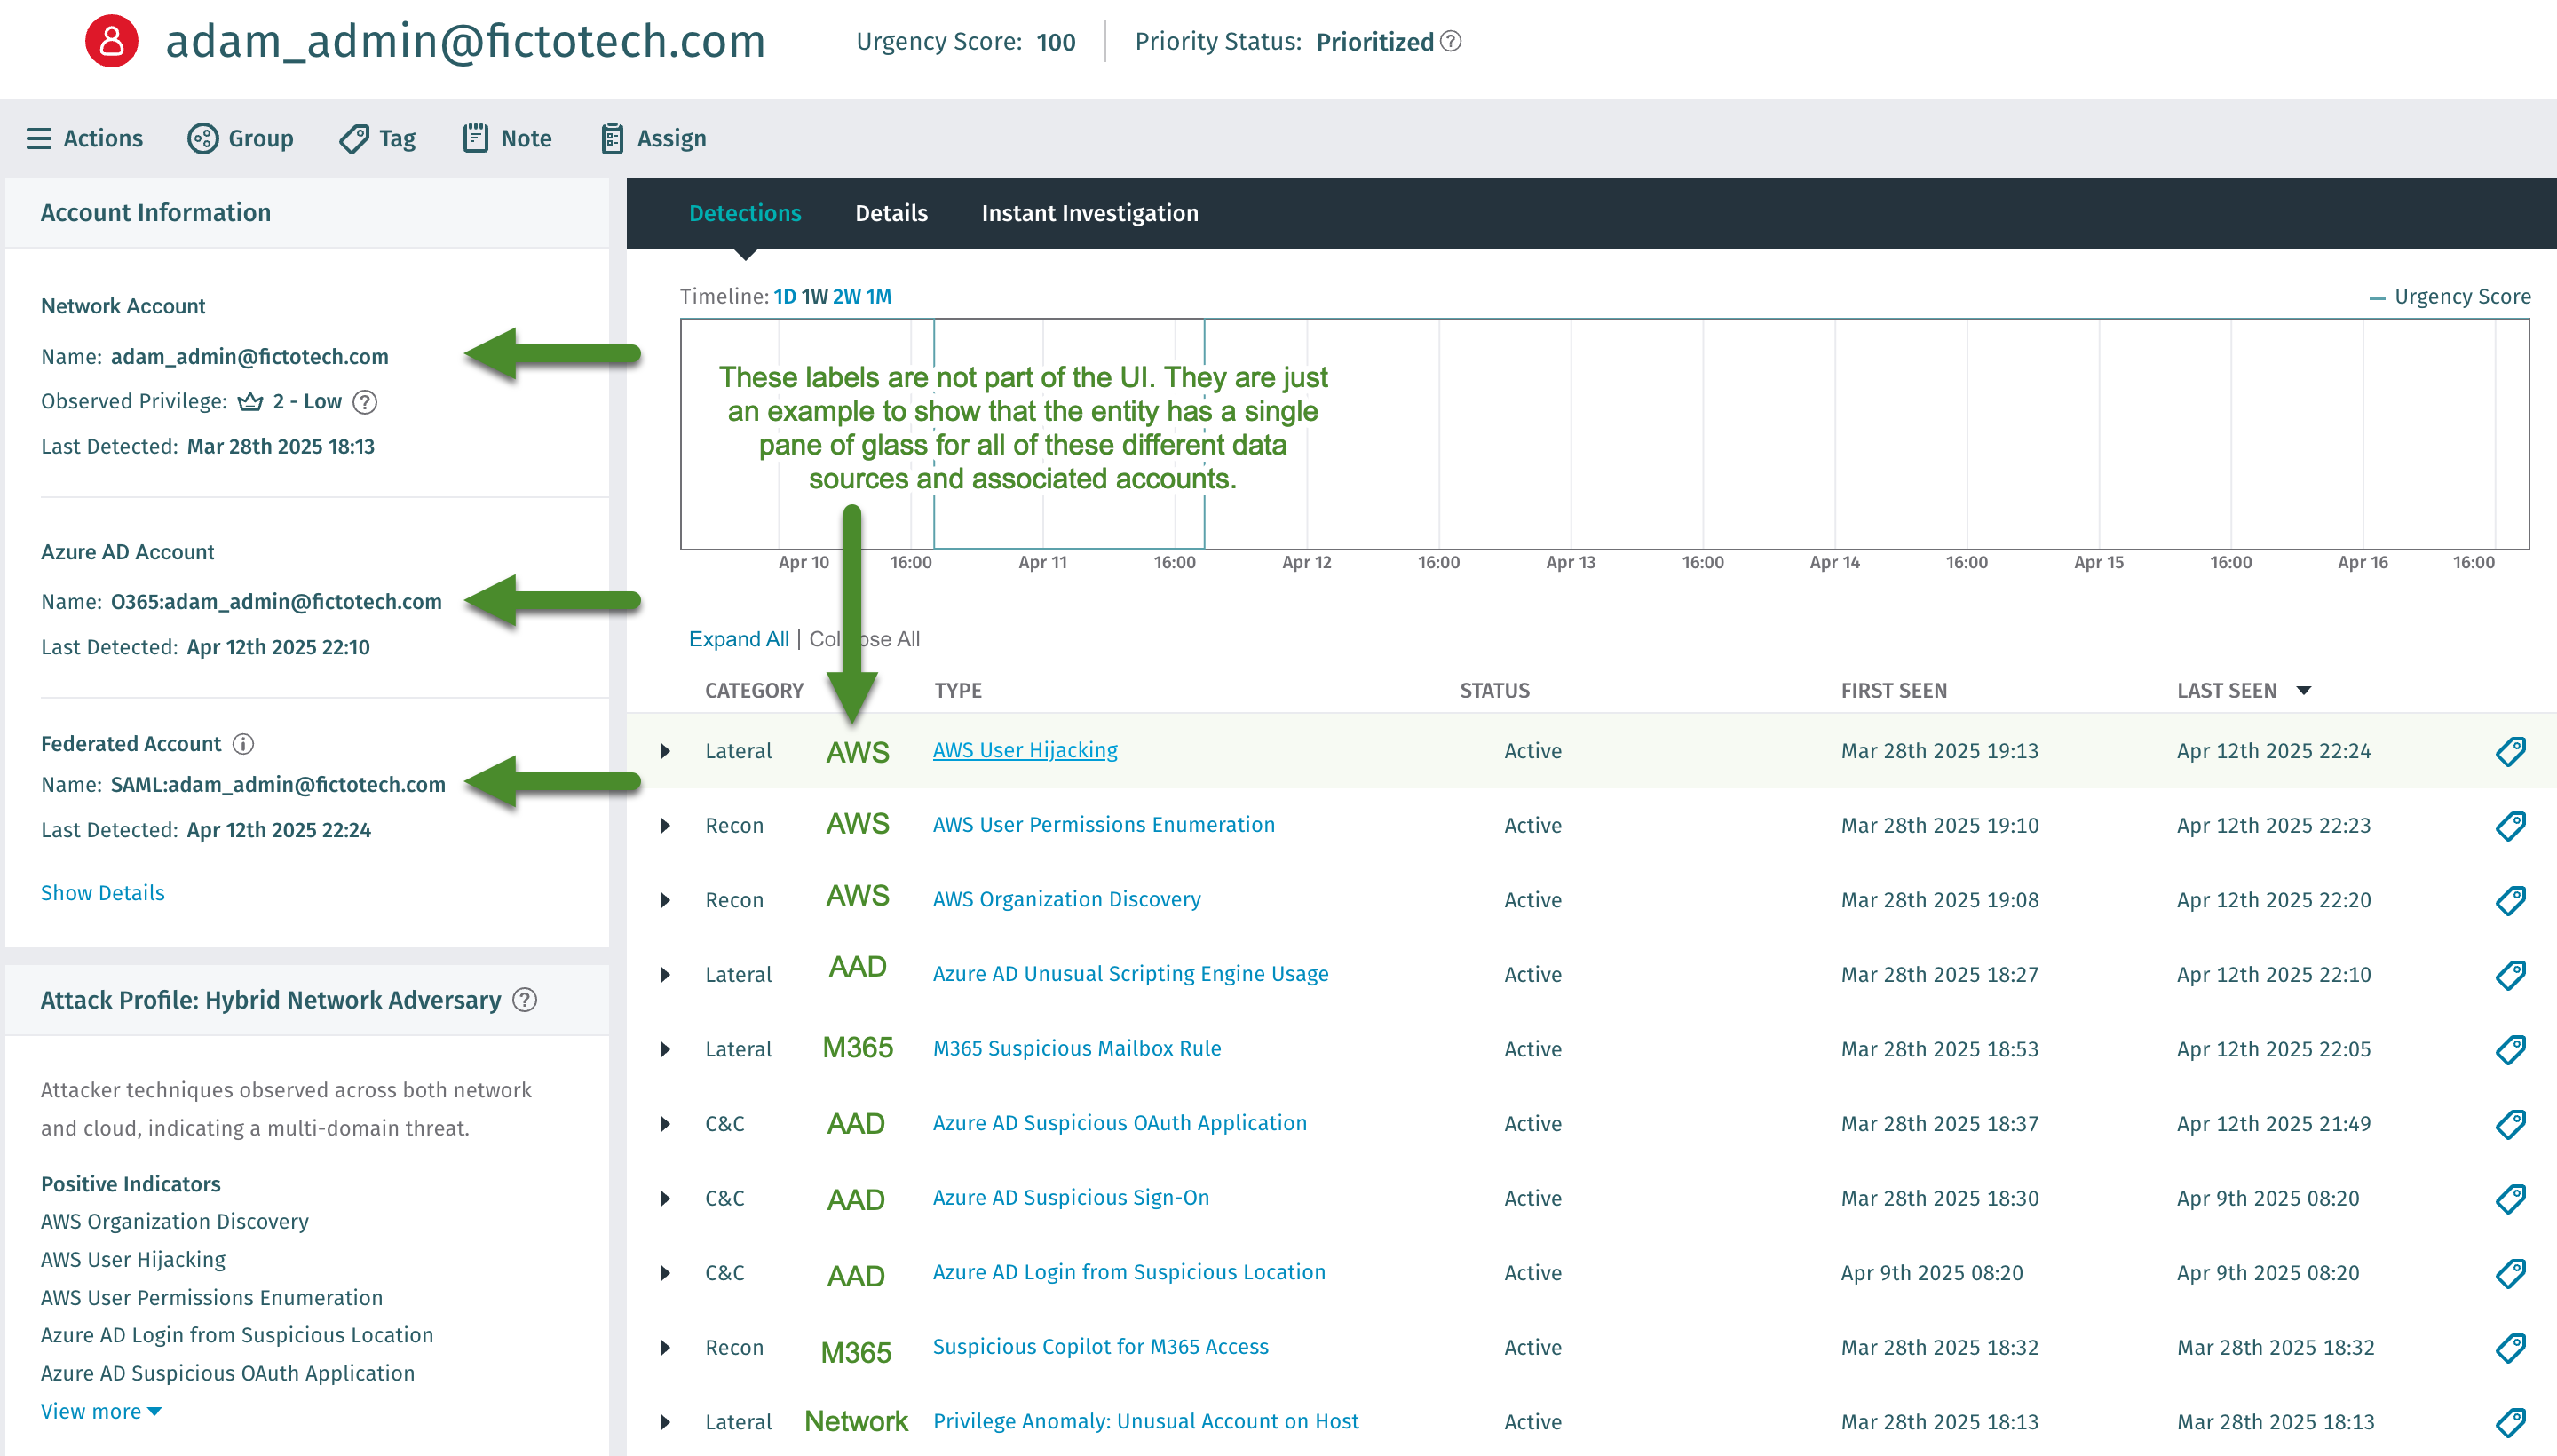Expand View more under Positive Indicators
The width and height of the screenshot is (2557, 1456).
101,1411
